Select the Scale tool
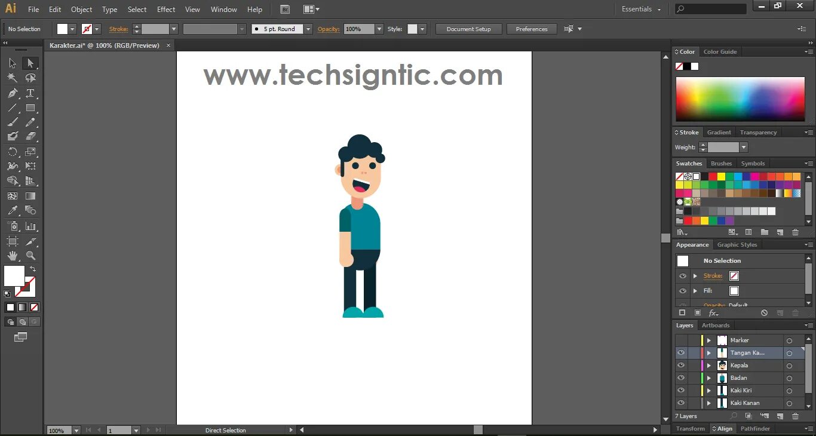This screenshot has height=436, width=816. click(x=30, y=152)
